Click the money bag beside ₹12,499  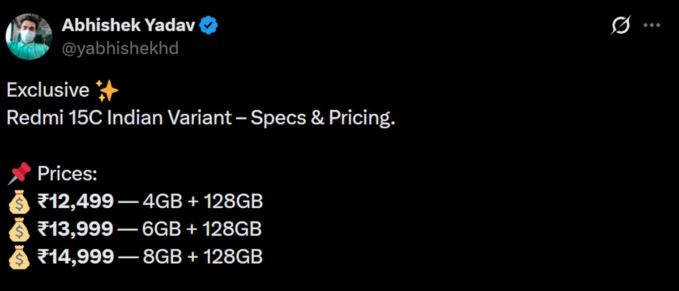(19, 202)
